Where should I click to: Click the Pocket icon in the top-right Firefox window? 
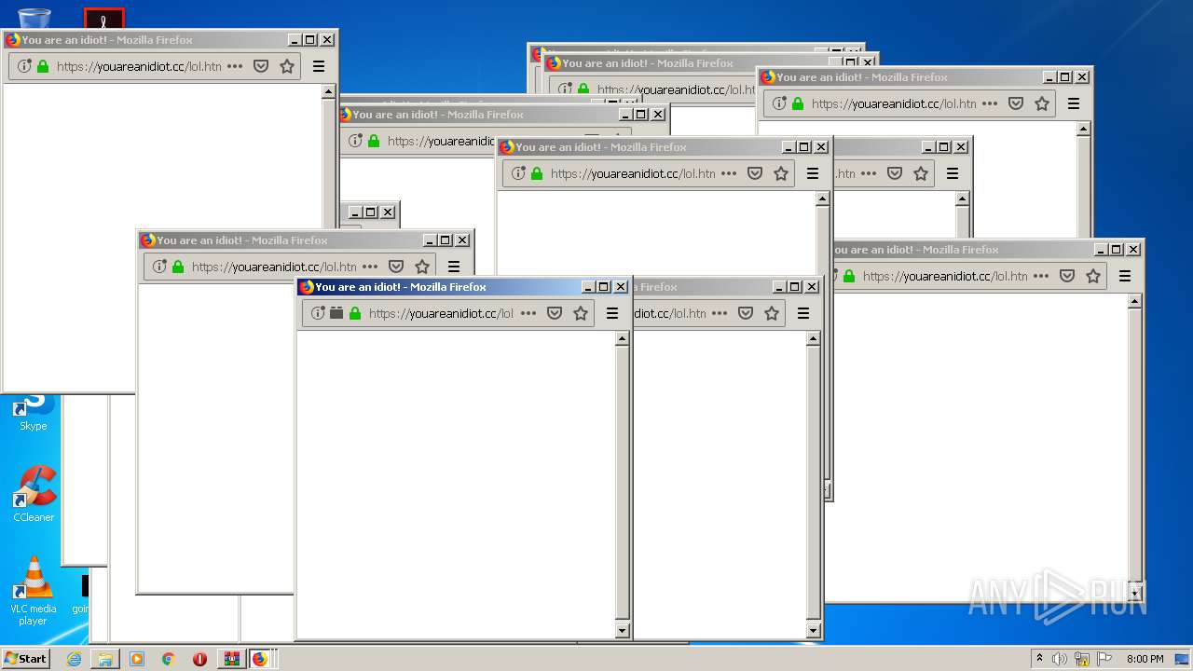pos(1016,103)
